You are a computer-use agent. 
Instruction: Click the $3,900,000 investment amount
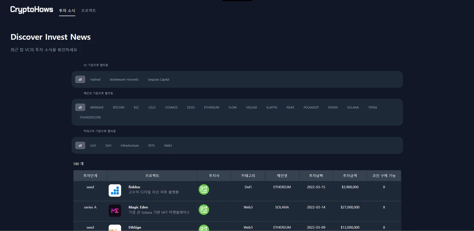coord(350,187)
